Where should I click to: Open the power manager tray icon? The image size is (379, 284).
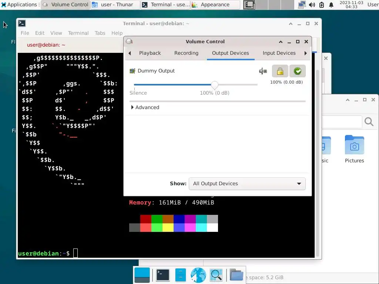pos(322,4)
